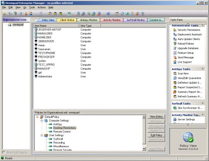Switch to the SurfWall Monitor tab

[x=135, y=20]
